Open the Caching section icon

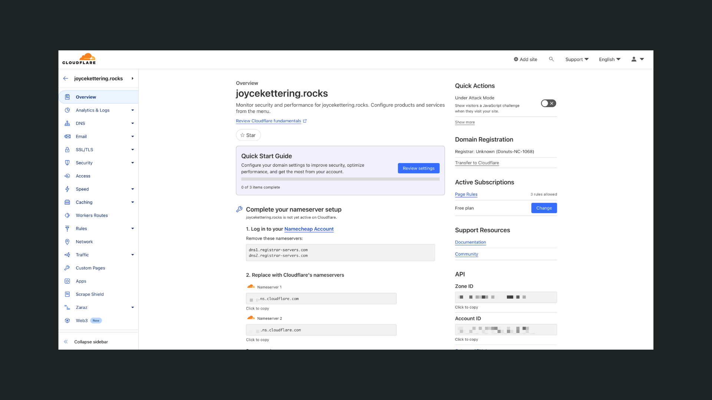[x=67, y=202]
